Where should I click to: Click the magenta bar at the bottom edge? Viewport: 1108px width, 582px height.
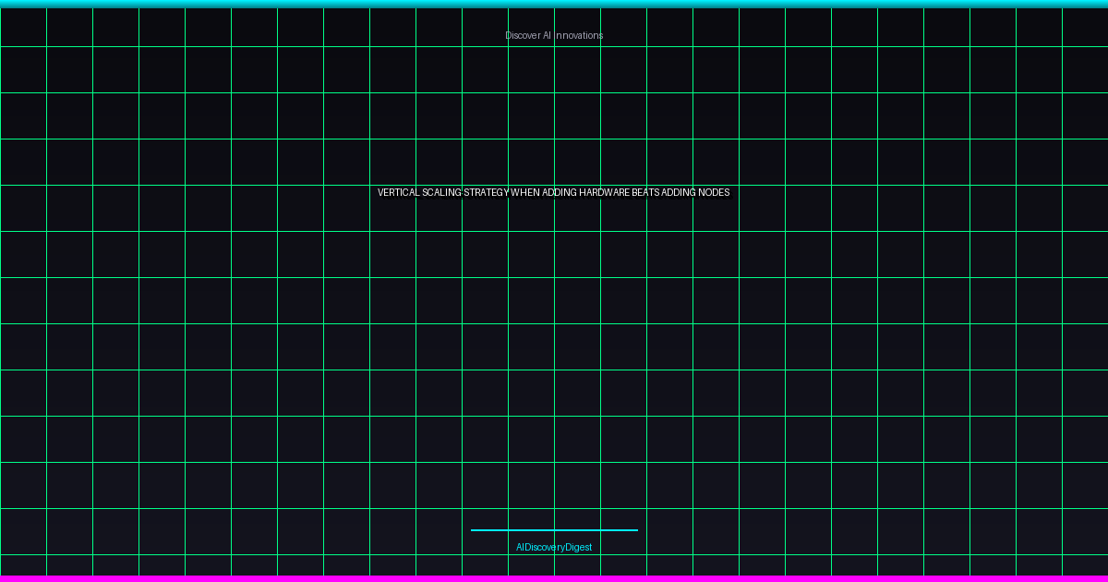554,578
